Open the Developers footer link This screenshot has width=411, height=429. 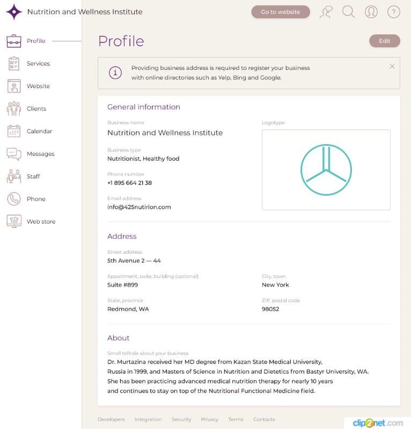111,419
